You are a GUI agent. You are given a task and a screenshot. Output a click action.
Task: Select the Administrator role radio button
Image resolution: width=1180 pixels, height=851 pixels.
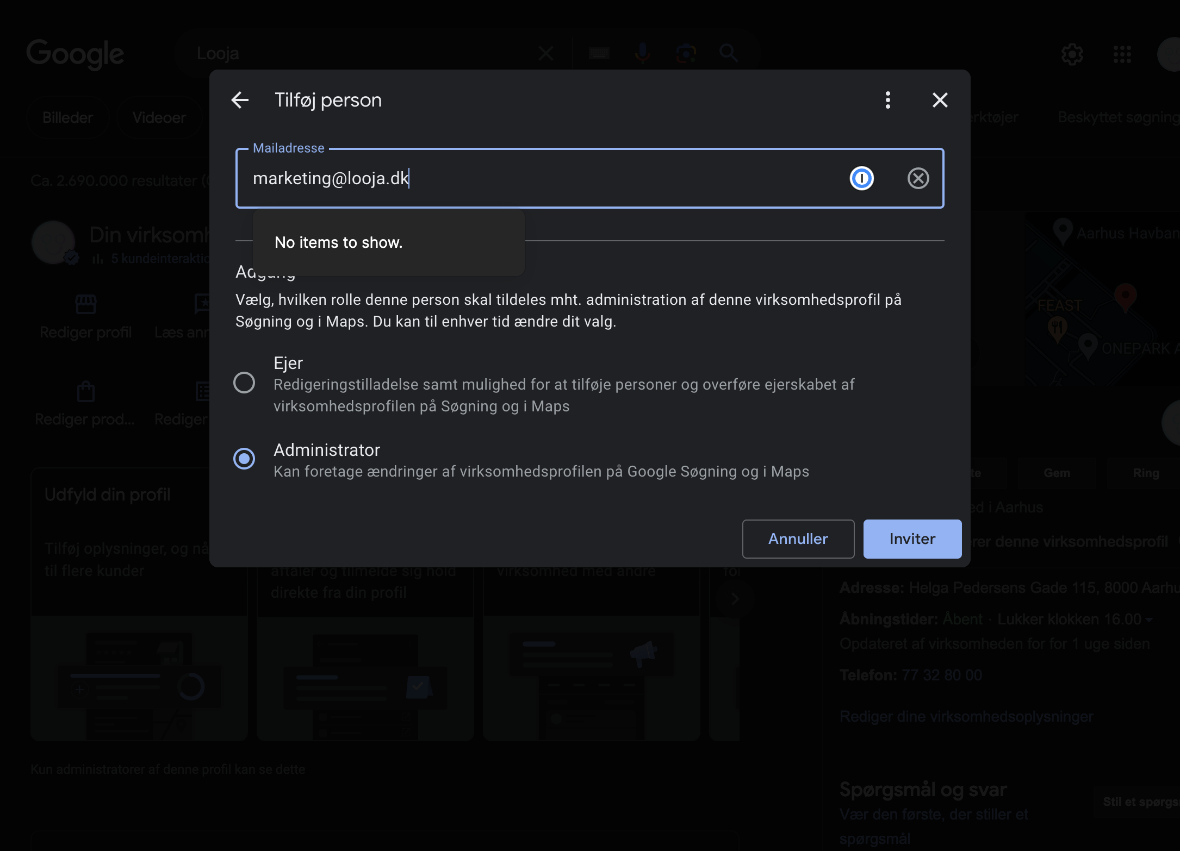coord(244,459)
